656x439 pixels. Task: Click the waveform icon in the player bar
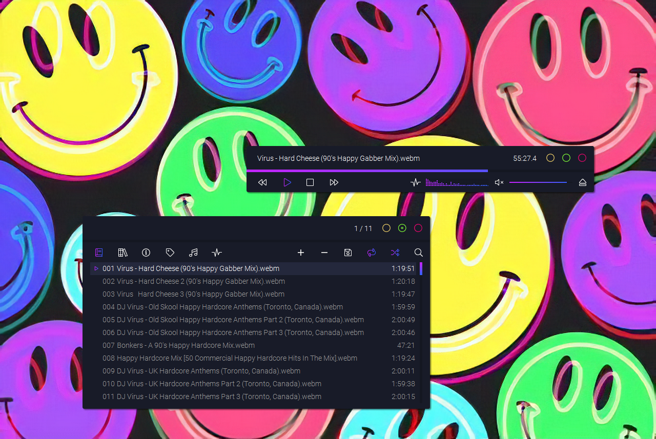416,182
